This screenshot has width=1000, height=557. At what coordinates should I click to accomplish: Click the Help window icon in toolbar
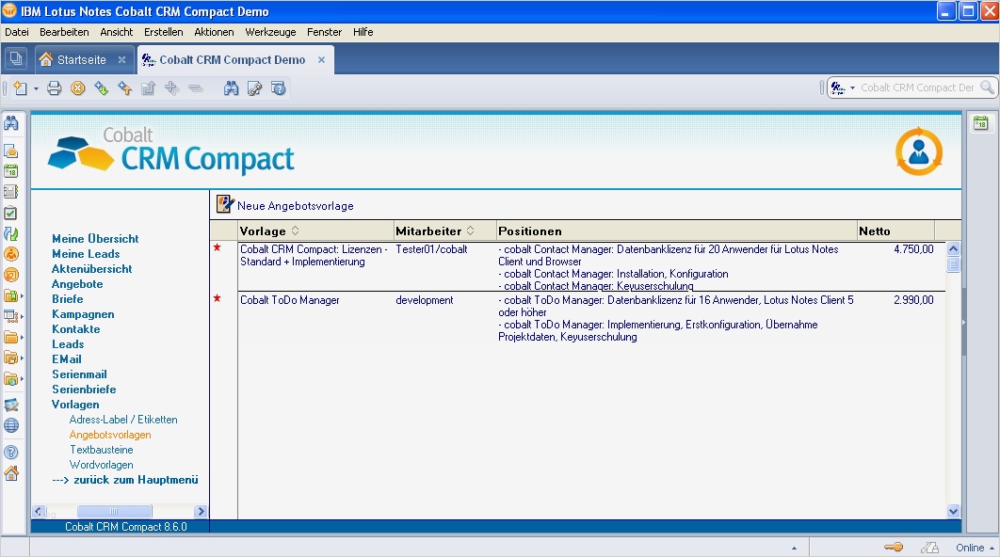tap(278, 88)
